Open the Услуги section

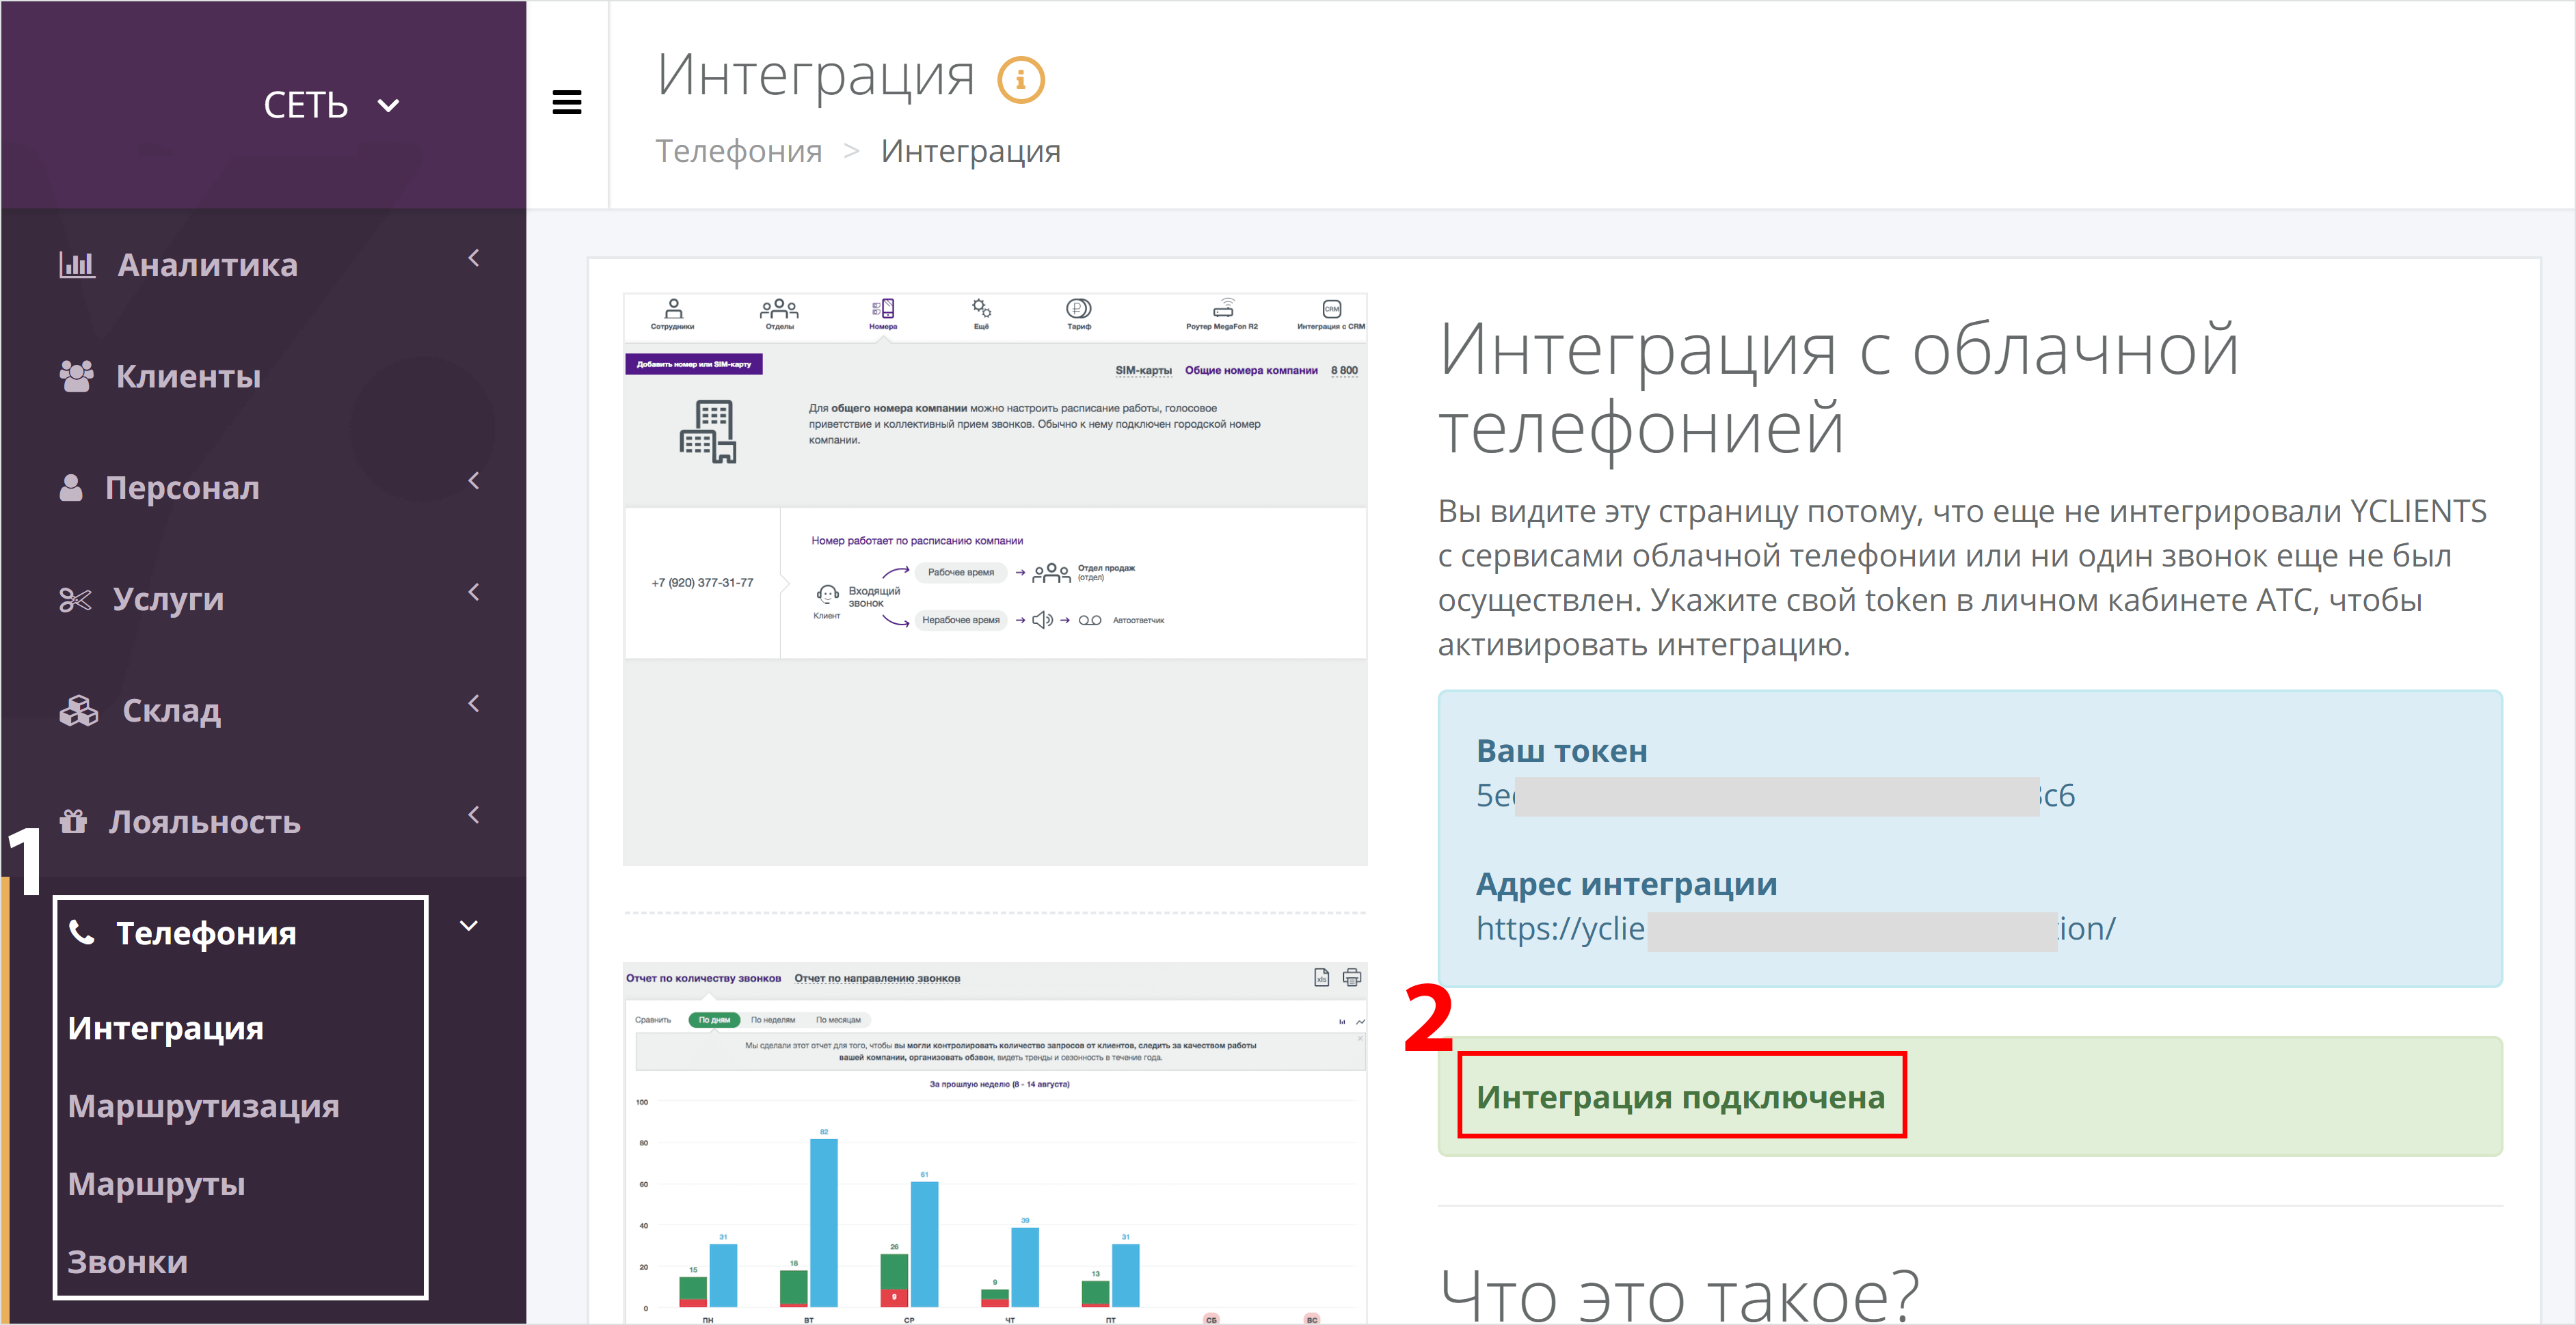[169, 599]
